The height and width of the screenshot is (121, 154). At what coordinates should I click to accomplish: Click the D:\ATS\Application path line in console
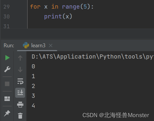[x=93, y=57]
